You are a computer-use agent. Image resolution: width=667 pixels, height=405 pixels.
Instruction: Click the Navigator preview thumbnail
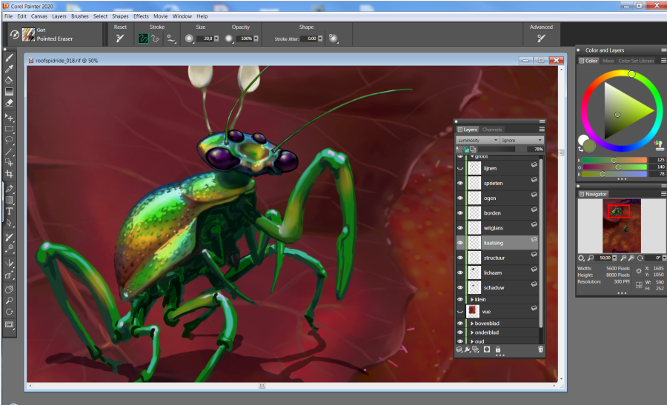622,226
